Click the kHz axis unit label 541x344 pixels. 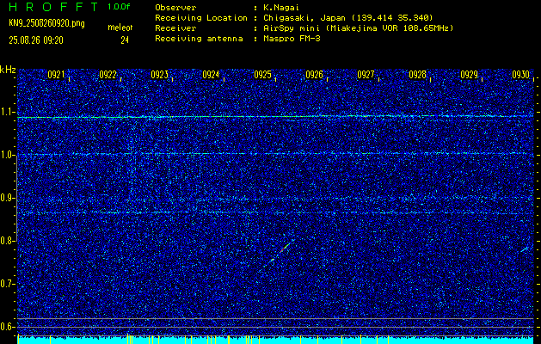click(8, 70)
